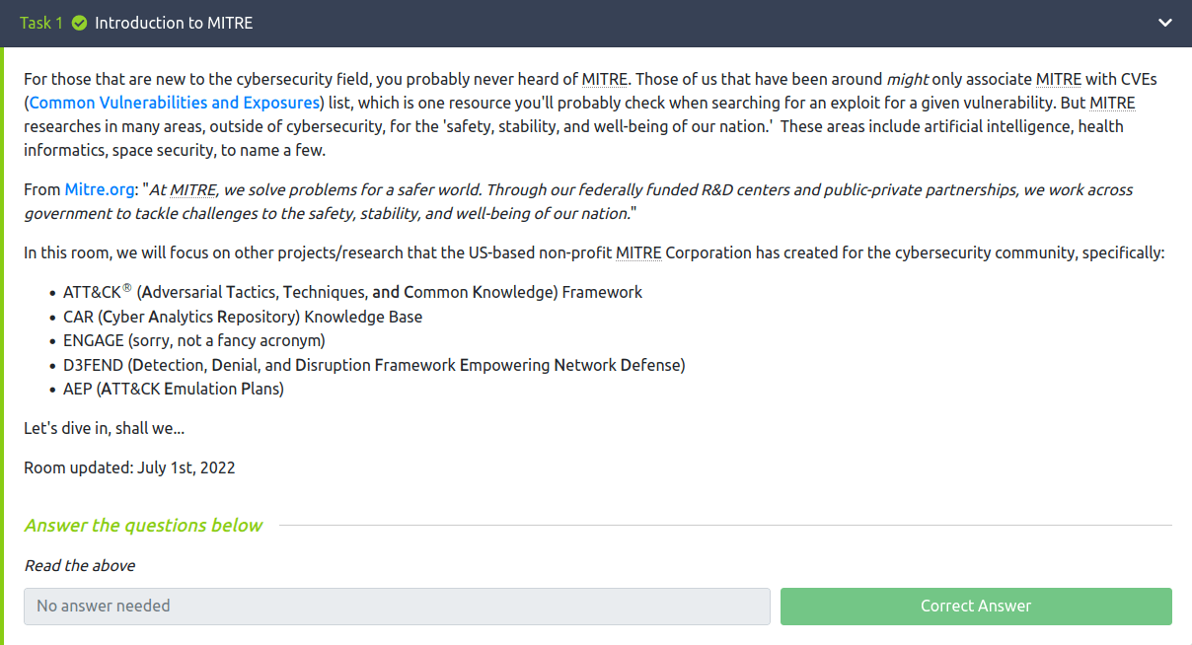Click the 'Room updated: July 1st, 2022' text
This screenshot has width=1192, height=645.
tap(129, 467)
